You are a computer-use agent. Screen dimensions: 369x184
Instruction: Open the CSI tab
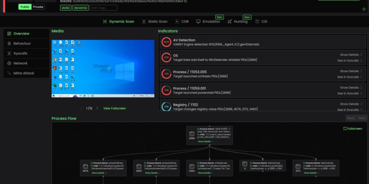pyautogui.click(x=261, y=22)
